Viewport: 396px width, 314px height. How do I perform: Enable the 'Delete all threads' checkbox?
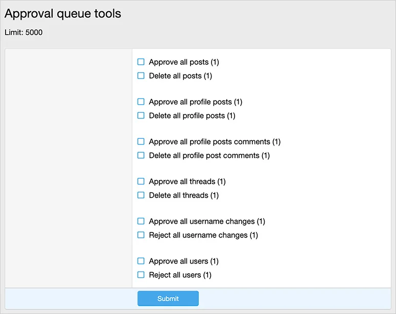point(141,195)
